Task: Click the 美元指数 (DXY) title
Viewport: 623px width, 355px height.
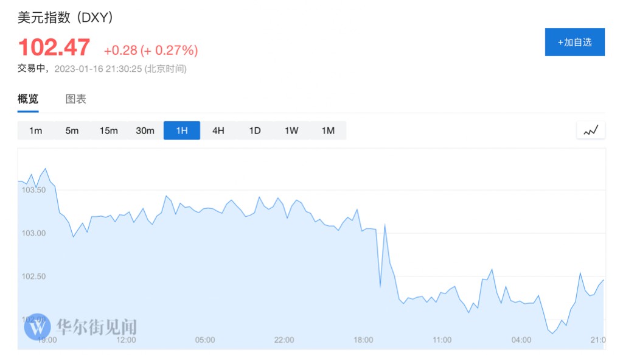Action: 65,18
